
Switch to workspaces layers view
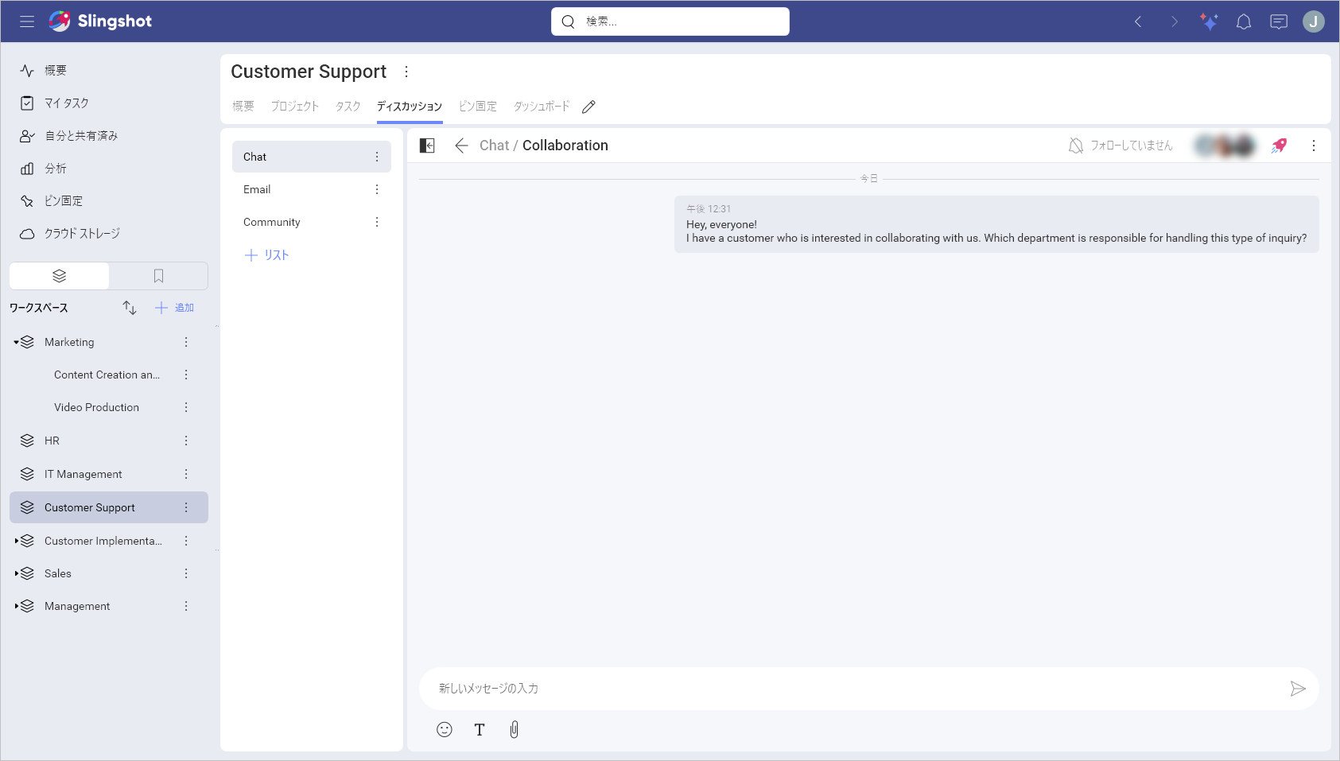(59, 276)
